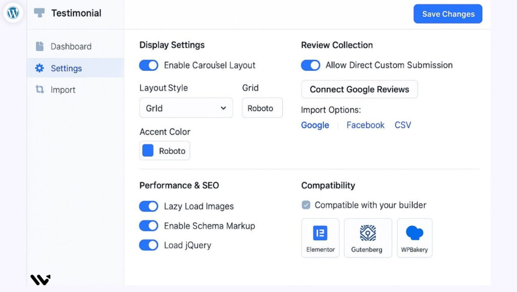Click the blue Accent Color swatch

(x=148, y=151)
